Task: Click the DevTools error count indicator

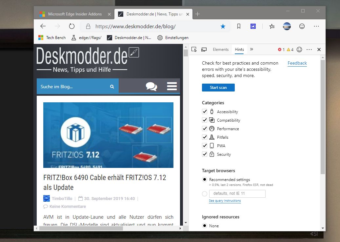Action: click(281, 50)
